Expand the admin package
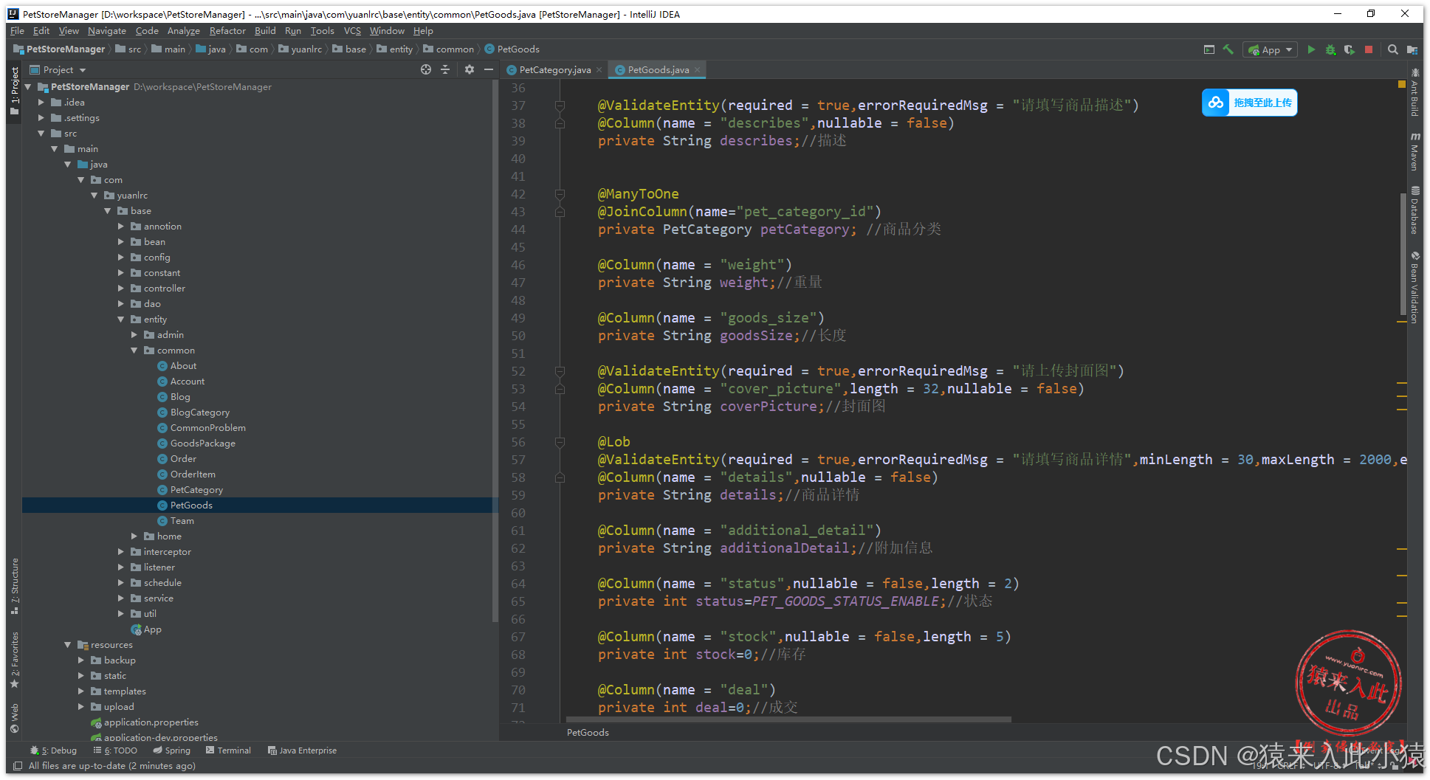This screenshot has width=1430, height=780. 134,335
